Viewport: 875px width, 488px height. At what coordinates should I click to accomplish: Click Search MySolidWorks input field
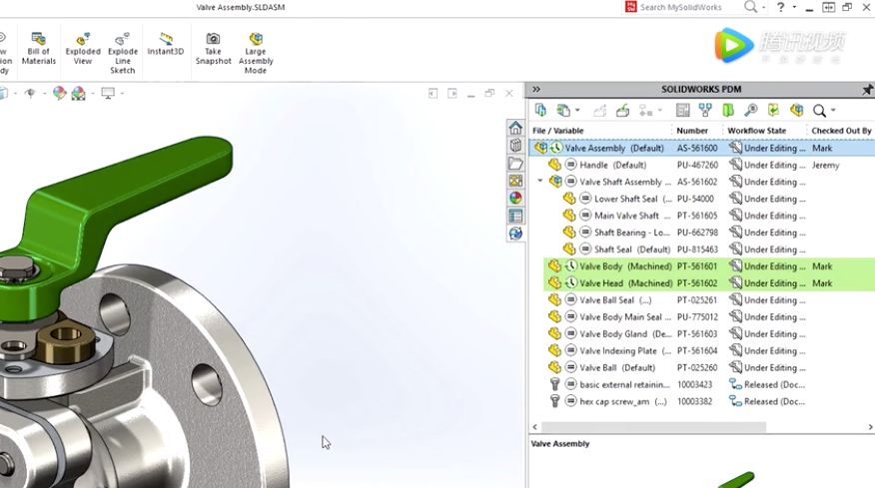click(680, 7)
